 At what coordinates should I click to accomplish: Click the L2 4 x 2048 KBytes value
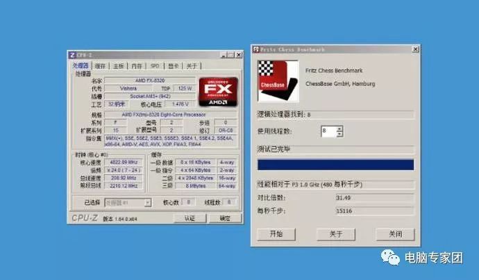196,178
